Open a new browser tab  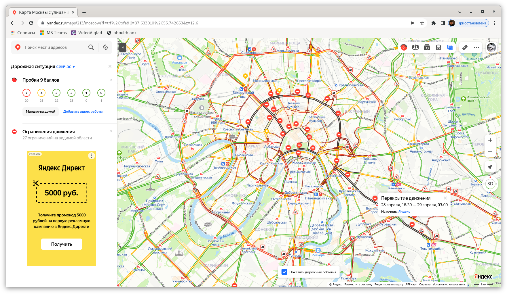point(84,12)
